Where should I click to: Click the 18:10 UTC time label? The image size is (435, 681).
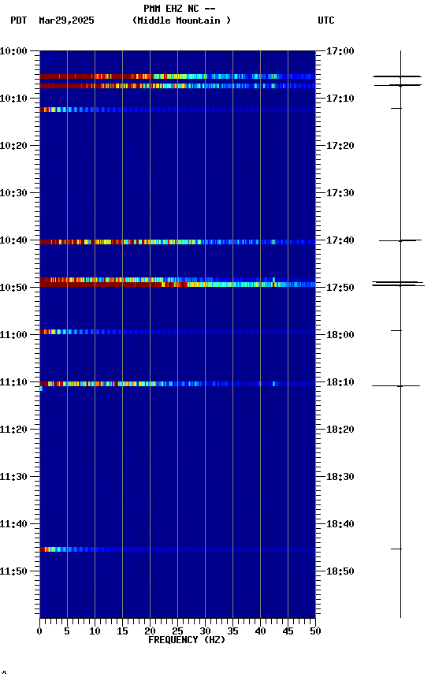pyautogui.click(x=340, y=382)
